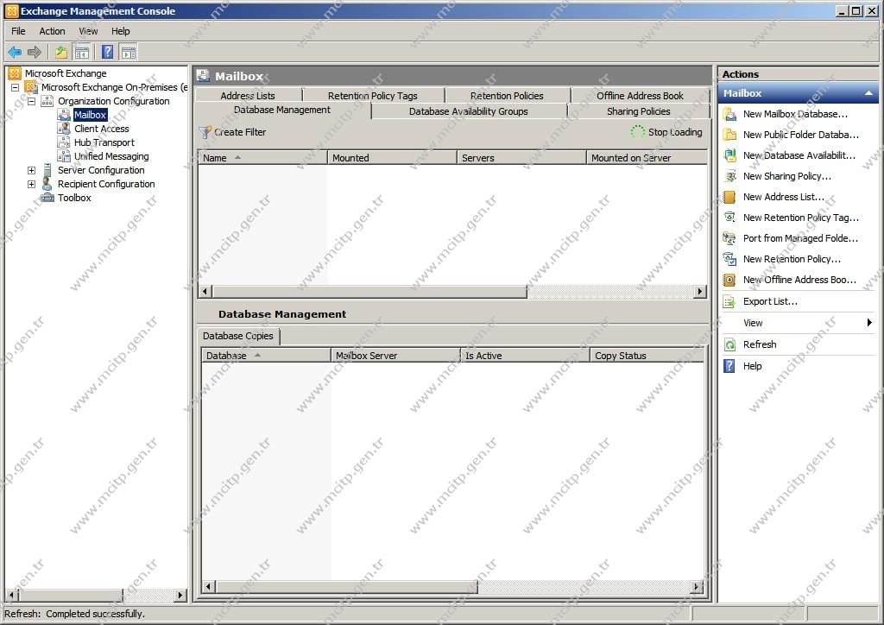The width and height of the screenshot is (884, 625).
Task: Click the New Retention Policy Tag icon
Action: click(x=729, y=218)
